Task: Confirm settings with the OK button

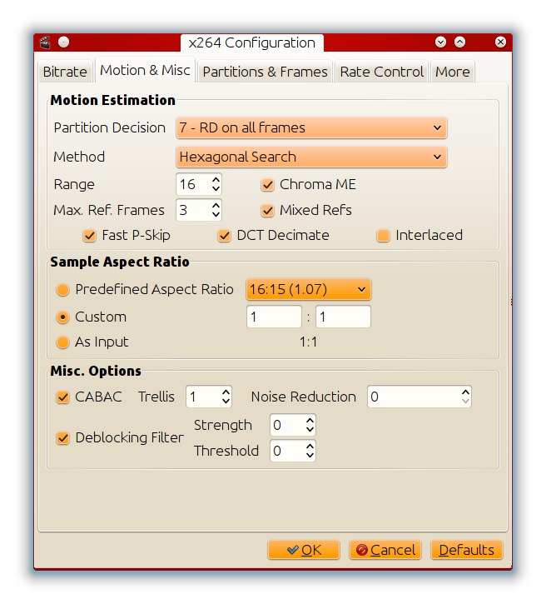Action: pyautogui.click(x=304, y=550)
